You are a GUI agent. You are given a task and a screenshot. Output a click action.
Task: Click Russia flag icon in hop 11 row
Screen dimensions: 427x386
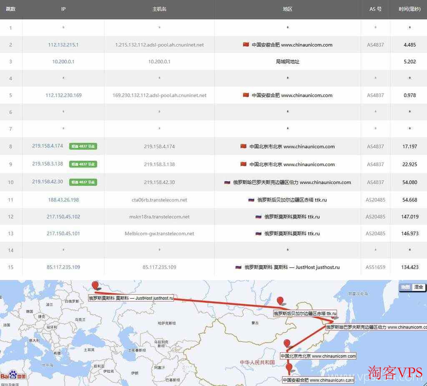click(251, 200)
